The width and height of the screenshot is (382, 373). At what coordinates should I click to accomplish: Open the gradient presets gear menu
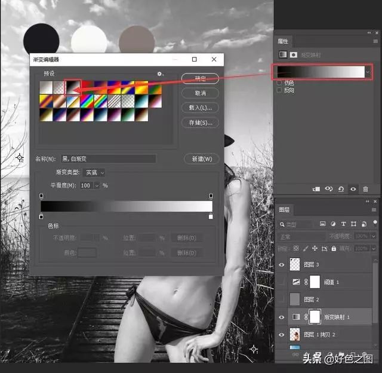click(x=160, y=74)
